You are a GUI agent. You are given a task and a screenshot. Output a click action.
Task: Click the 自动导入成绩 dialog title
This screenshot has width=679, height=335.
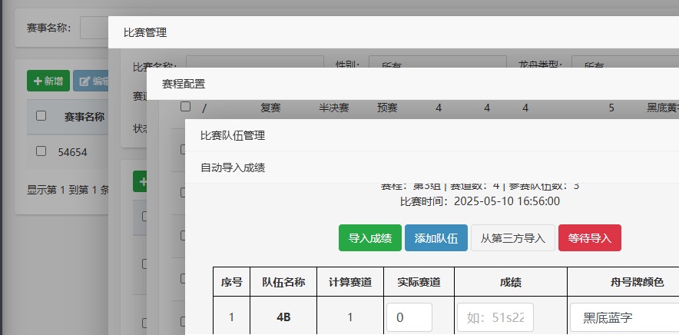pos(233,167)
